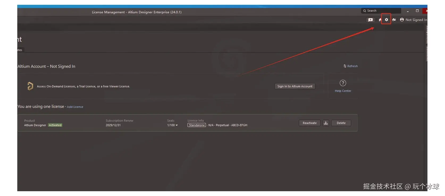Click the Standalone license badge

pyautogui.click(x=197, y=125)
